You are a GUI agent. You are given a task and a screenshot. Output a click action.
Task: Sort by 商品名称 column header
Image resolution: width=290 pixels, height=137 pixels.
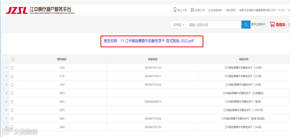(x=244, y=59)
